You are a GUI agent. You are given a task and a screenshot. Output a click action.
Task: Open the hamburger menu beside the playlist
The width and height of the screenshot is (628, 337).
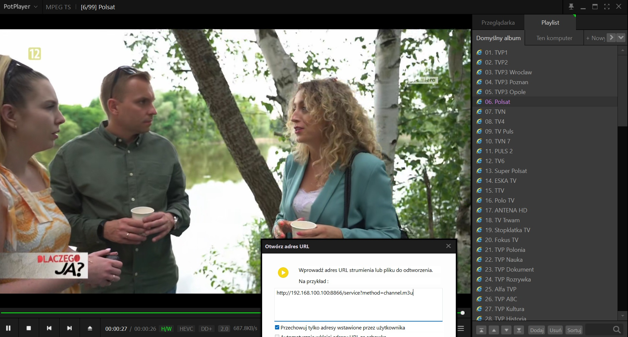tap(461, 328)
